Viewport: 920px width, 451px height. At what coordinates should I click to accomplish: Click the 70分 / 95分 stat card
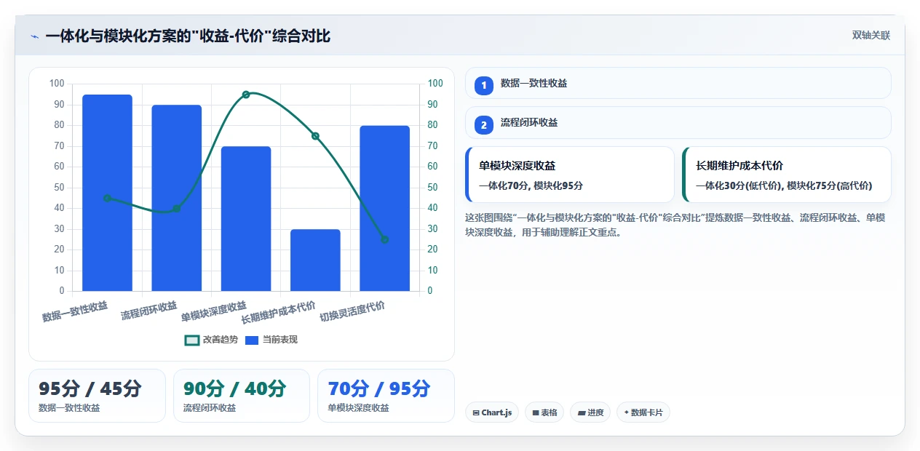click(386, 396)
